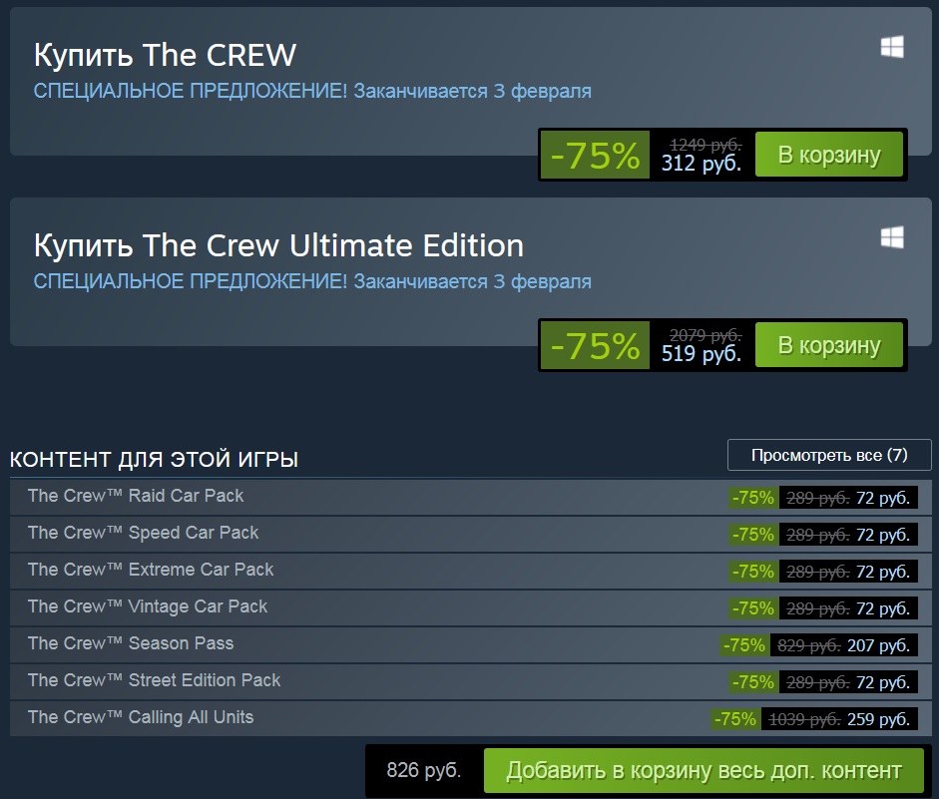Click the 826 руб. total DLC price
The height and width of the screenshot is (799, 939).
tap(424, 771)
